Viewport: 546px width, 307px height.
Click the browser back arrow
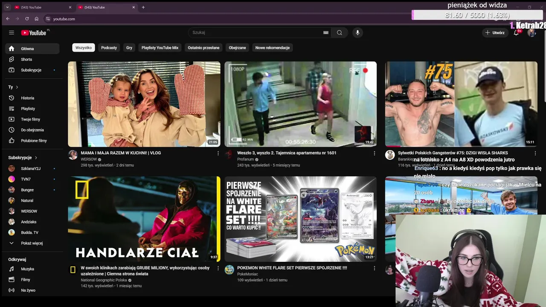[8, 19]
